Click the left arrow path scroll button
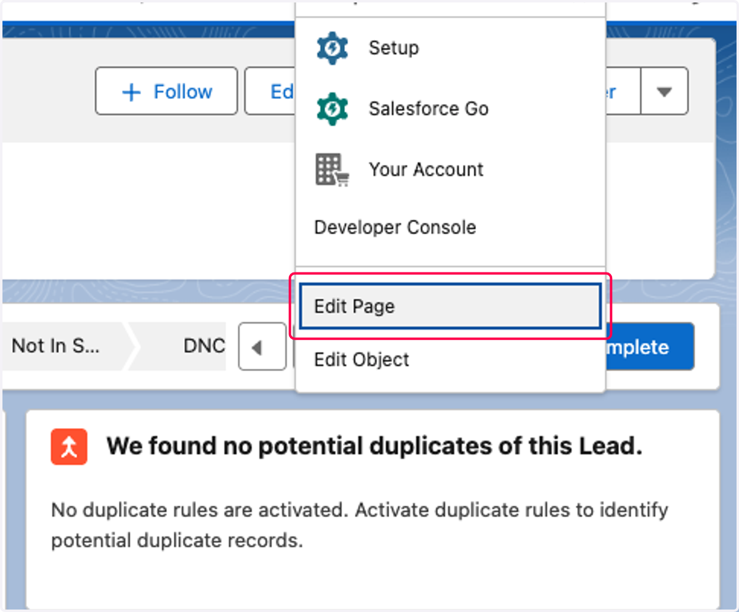 tap(262, 347)
